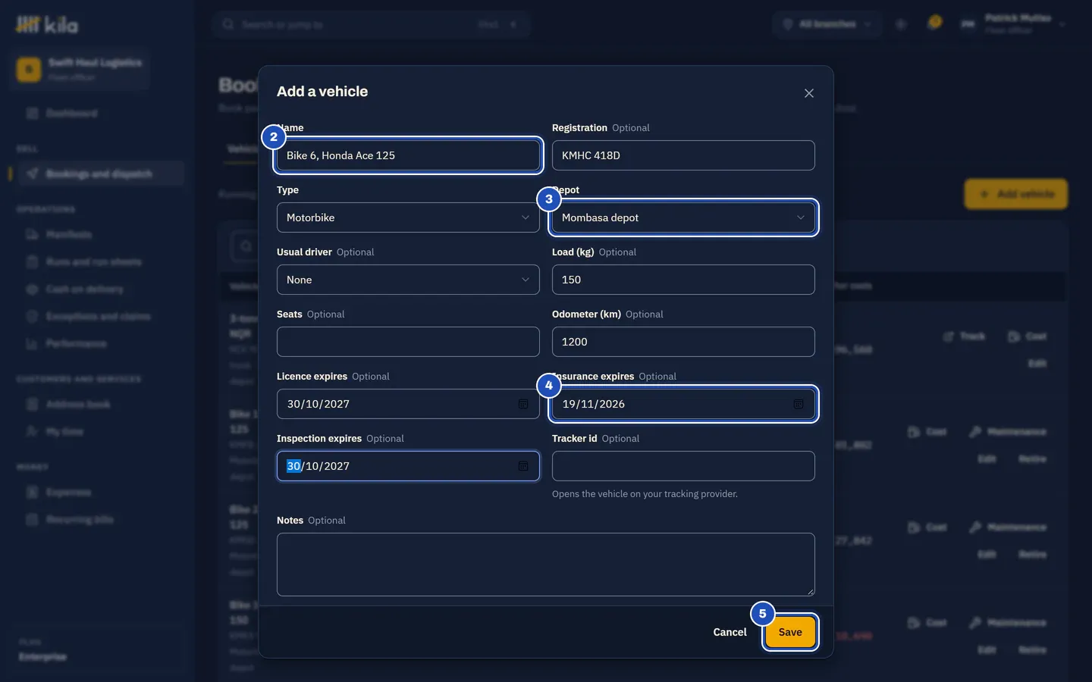Screen dimensions: 1092x682
Task: Cancel adding the vehicle
Action: coord(730,632)
